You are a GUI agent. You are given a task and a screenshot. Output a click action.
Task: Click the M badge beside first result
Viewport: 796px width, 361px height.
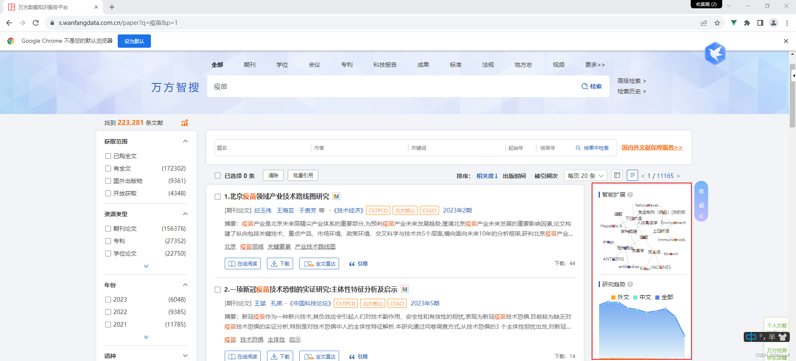tap(337, 196)
